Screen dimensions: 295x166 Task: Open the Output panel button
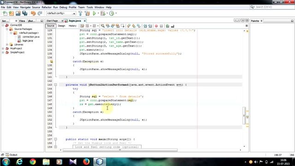[x=12, y=155]
